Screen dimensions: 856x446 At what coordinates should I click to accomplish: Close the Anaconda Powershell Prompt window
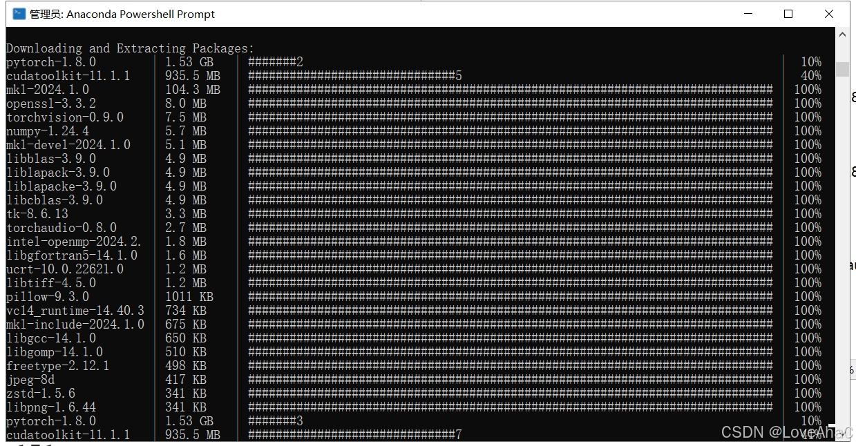click(829, 14)
